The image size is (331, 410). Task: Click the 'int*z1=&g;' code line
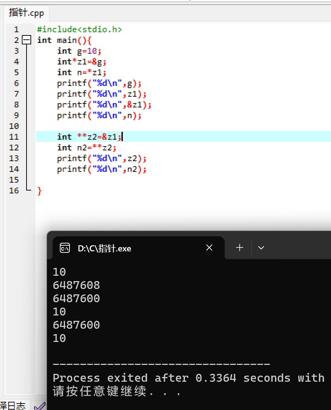82,62
